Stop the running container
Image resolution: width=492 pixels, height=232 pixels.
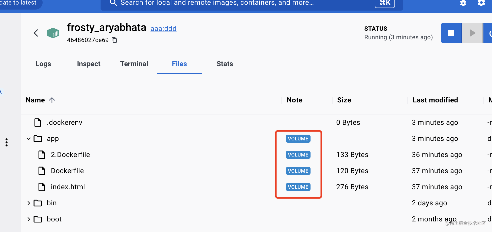(x=451, y=33)
